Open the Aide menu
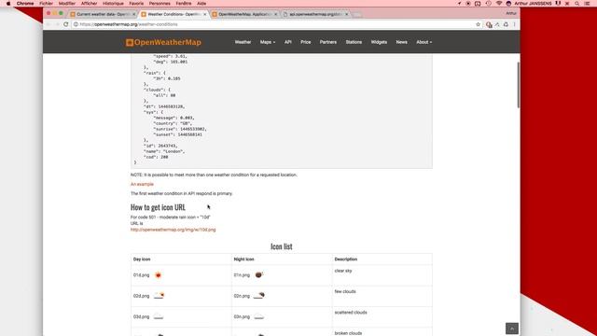 click(201, 4)
